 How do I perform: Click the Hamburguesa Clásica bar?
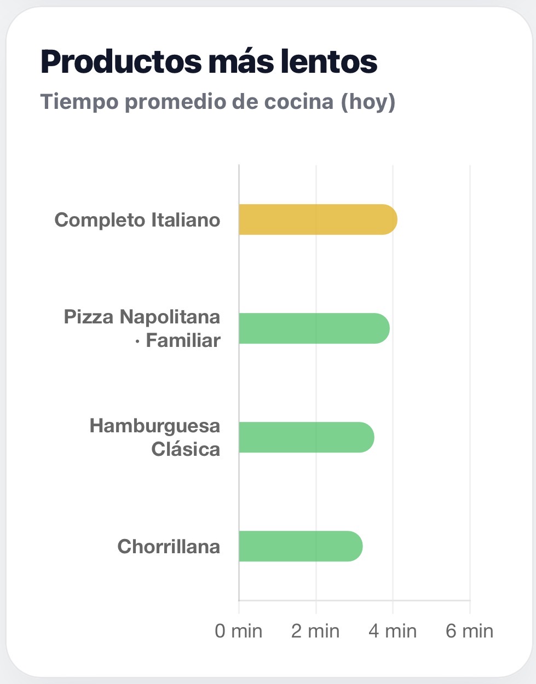(x=307, y=437)
